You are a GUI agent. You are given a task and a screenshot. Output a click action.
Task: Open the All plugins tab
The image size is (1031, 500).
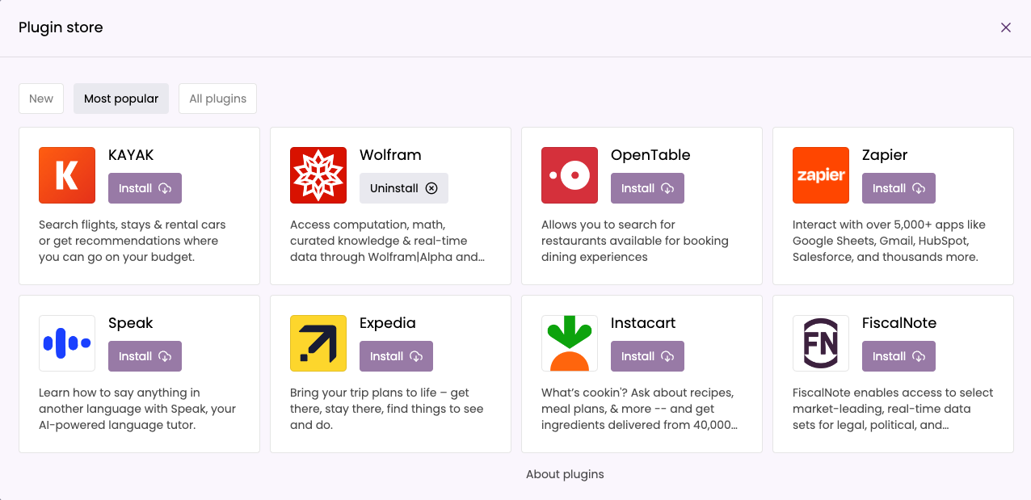point(218,99)
